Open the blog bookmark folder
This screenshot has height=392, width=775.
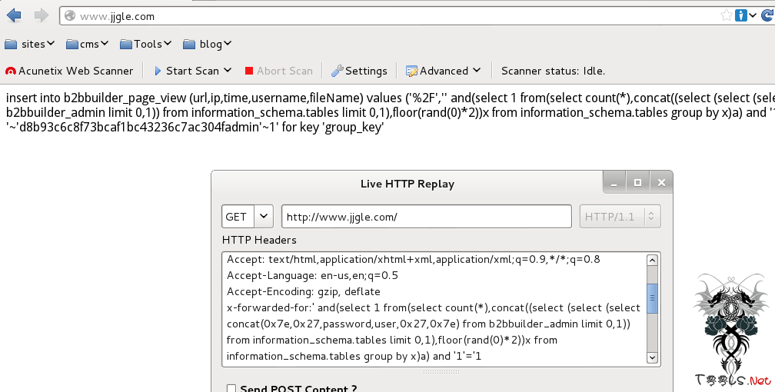[x=207, y=44]
